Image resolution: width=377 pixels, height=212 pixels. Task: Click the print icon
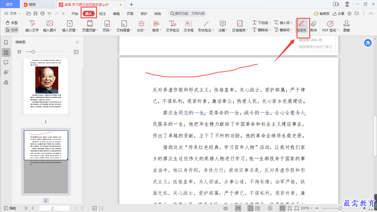(43, 14)
